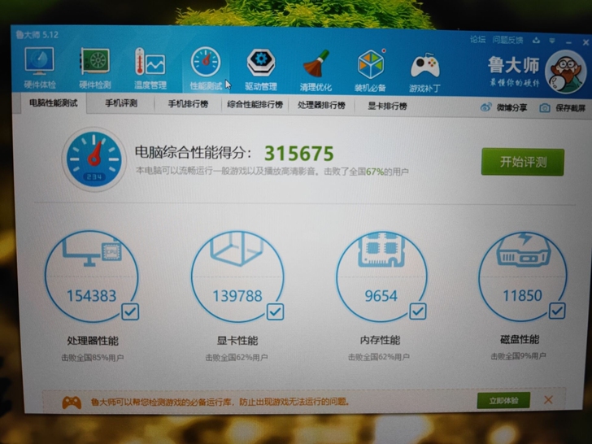Click 击败全国85%用户 text
Screen dimensions: 592x444
coord(93,357)
